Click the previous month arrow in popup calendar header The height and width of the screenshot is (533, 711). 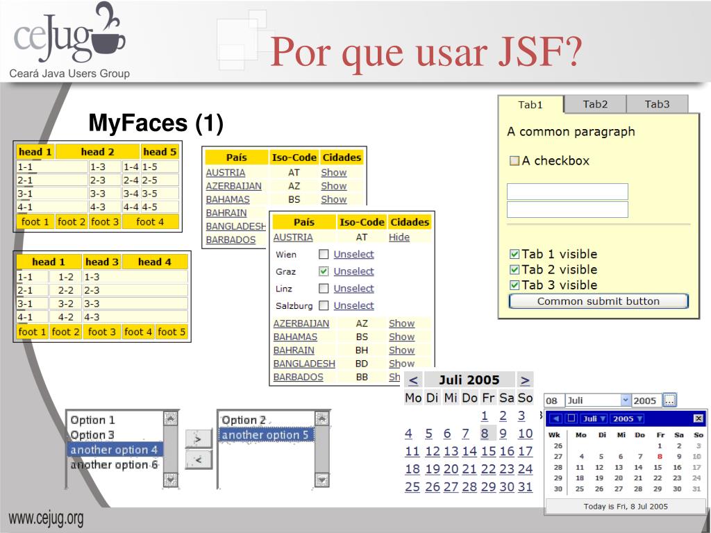point(556,418)
